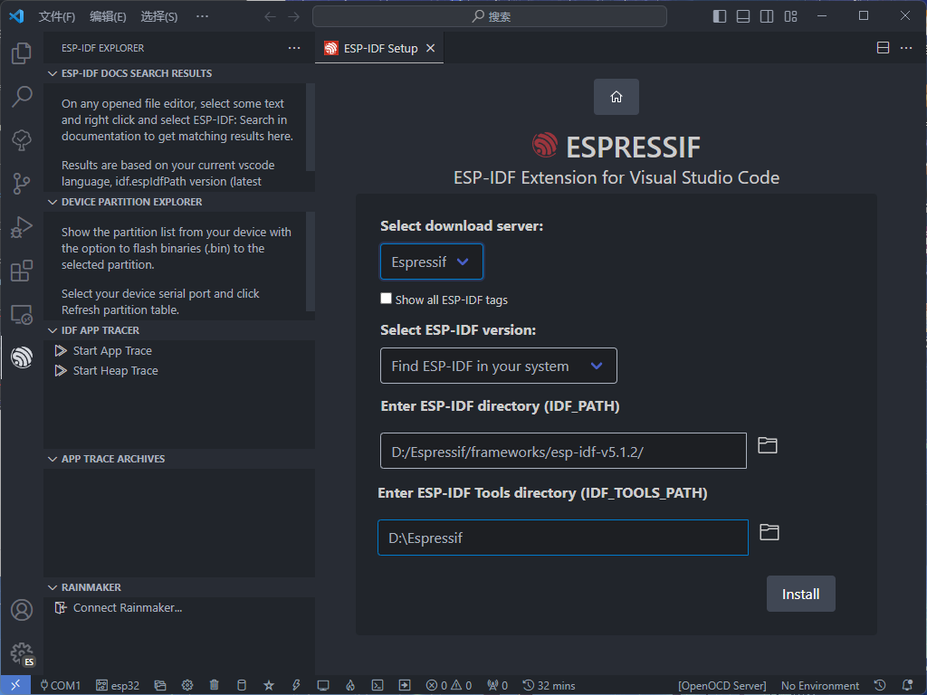927x695 pixels.
Task: Click the top search box 搜索
Action: (x=490, y=16)
